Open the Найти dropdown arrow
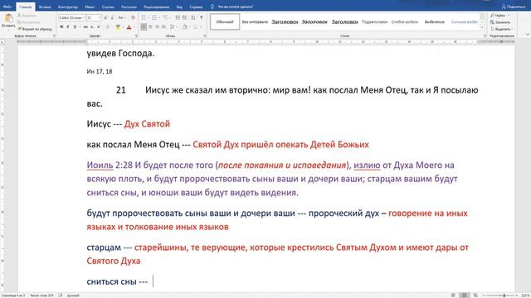 508,16
